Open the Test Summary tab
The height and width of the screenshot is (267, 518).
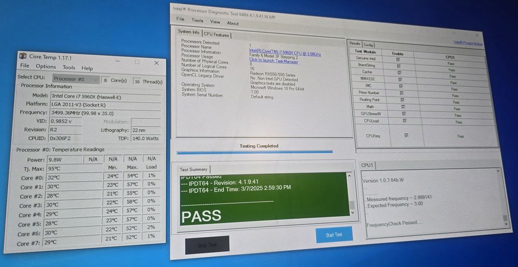coord(194,169)
